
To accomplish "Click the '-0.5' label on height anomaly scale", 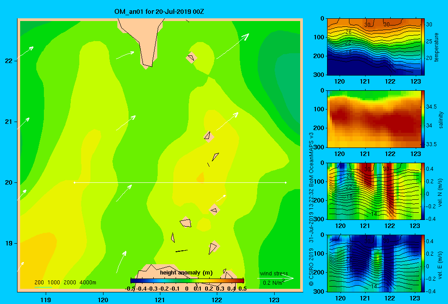I will pyautogui.click(x=130, y=289).
